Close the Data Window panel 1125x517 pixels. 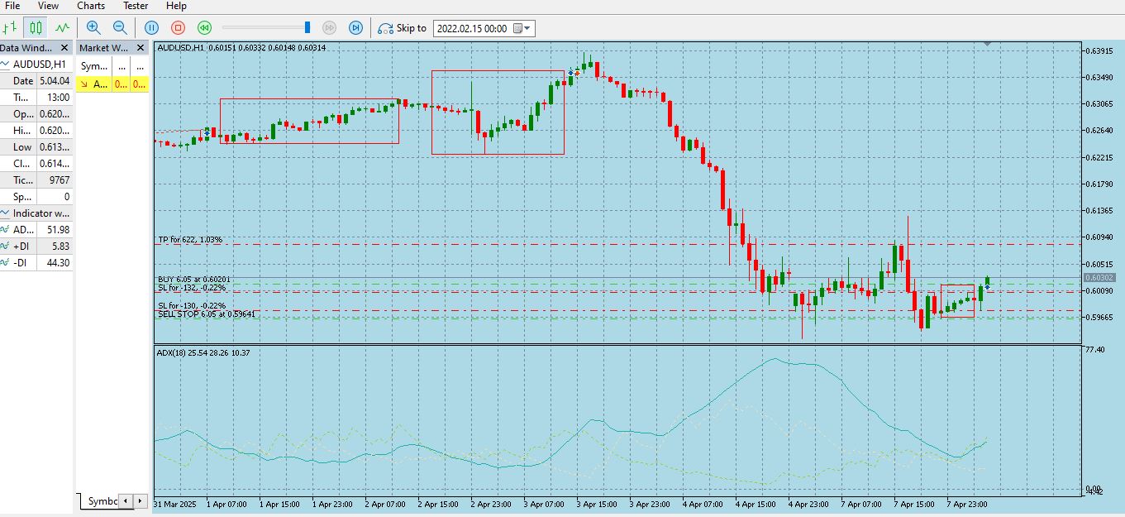[64, 48]
